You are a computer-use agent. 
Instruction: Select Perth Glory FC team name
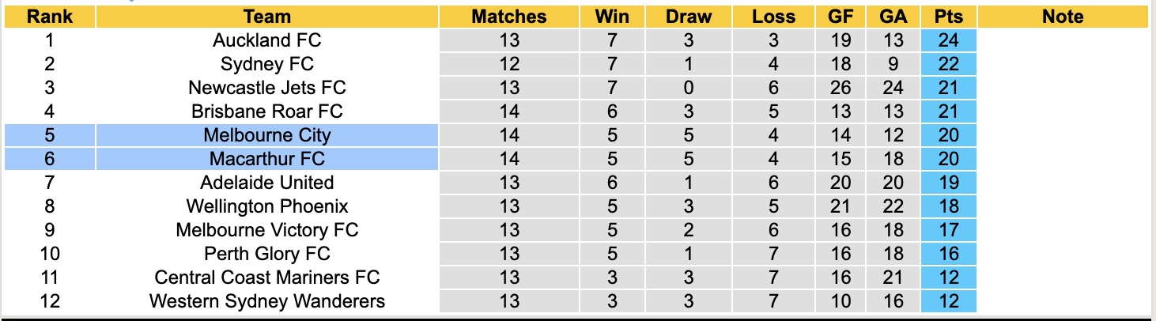[267, 254]
